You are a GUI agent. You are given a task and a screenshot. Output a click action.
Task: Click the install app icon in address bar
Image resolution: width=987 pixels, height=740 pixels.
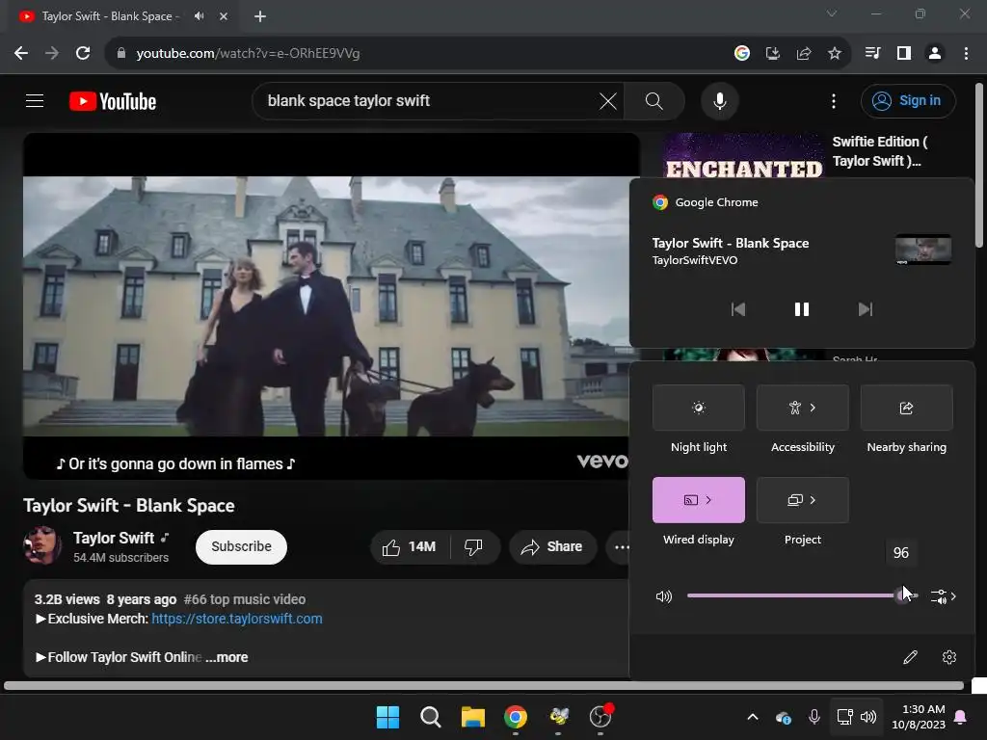(x=772, y=54)
